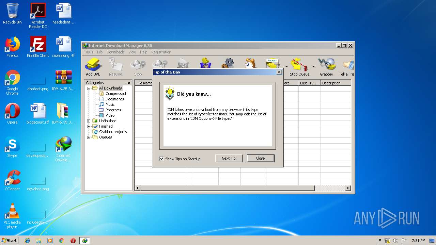Viewport: 436px width, 245px height.
Task: Click the Resume toolbar icon
Action: (x=115, y=67)
